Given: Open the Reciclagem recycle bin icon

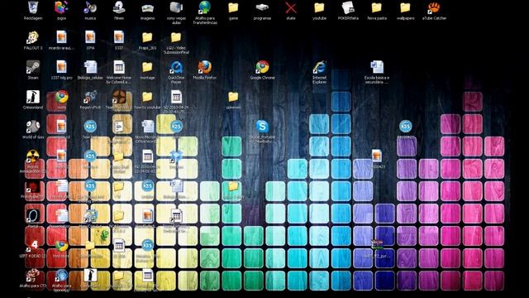Looking at the screenshot, I should pos(33,7).
